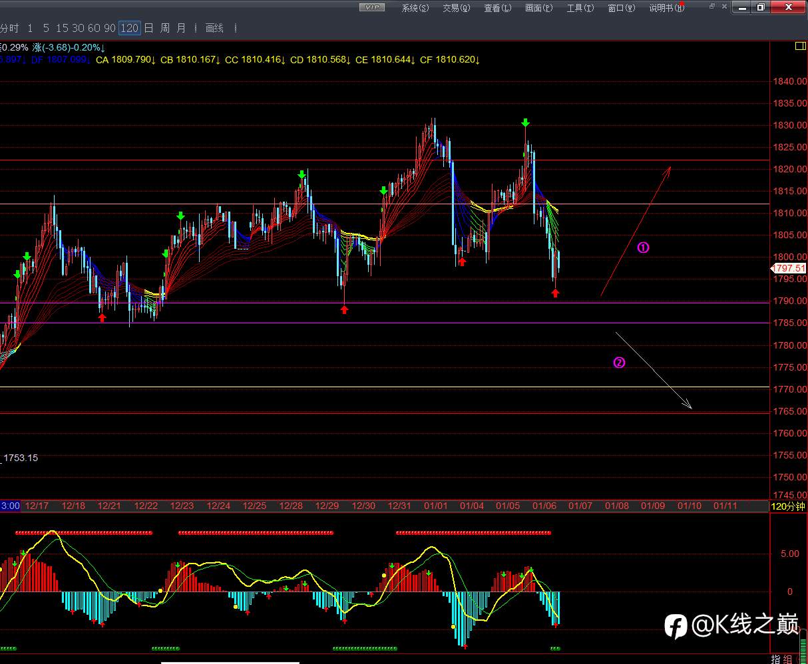Image resolution: width=808 pixels, height=664 pixels.
Task: Click the 指 indicator button at the bottom
Action: coord(776,659)
